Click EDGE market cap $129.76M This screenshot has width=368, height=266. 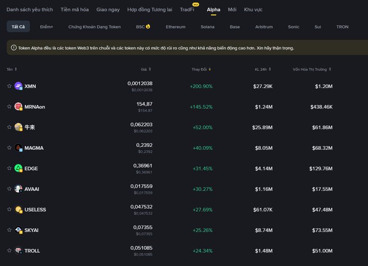[321, 169]
